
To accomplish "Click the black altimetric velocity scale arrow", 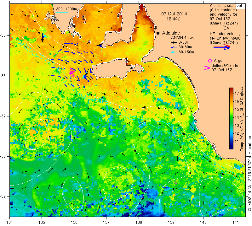I will pos(221,28).
